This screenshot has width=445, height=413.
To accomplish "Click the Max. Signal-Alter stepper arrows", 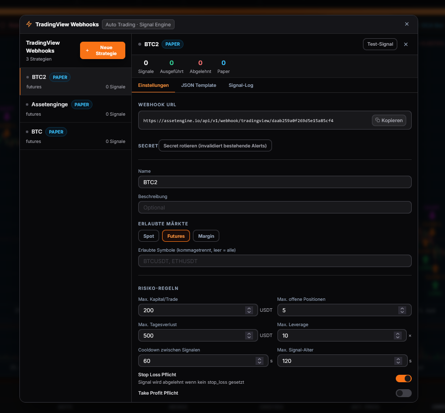I will [x=398, y=360].
